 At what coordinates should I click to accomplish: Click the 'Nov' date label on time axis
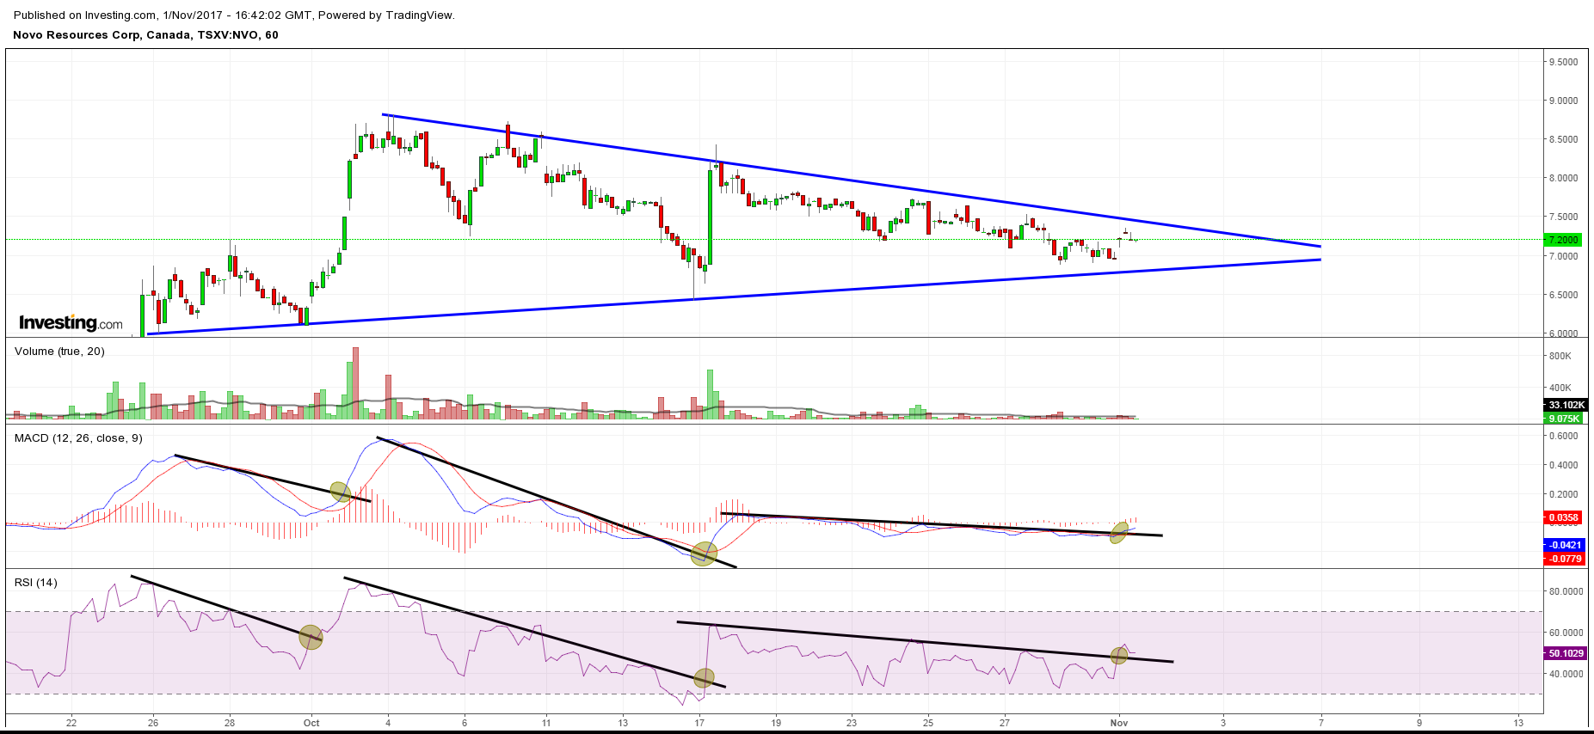(x=1118, y=723)
